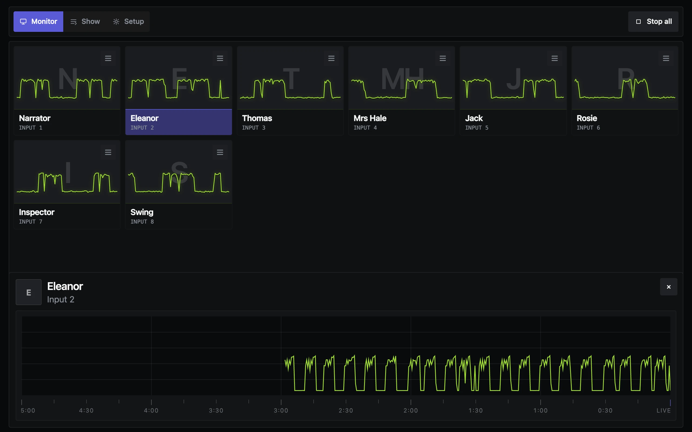Open the Swing card hamburger menu

pos(219,152)
